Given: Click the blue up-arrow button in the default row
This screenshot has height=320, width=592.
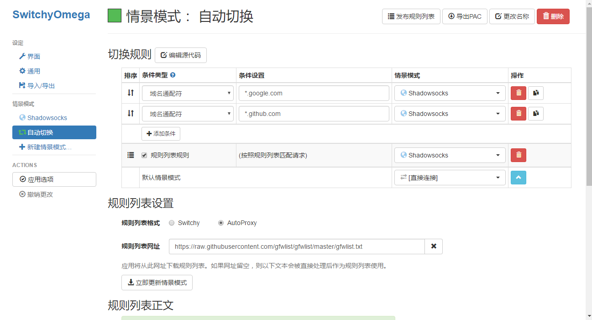Looking at the screenshot, I should tap(519, 178).
